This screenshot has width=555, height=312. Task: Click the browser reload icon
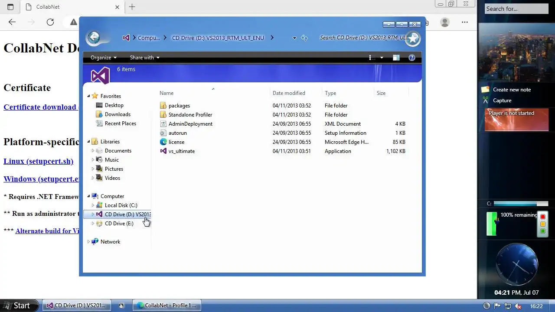(50, 22)
